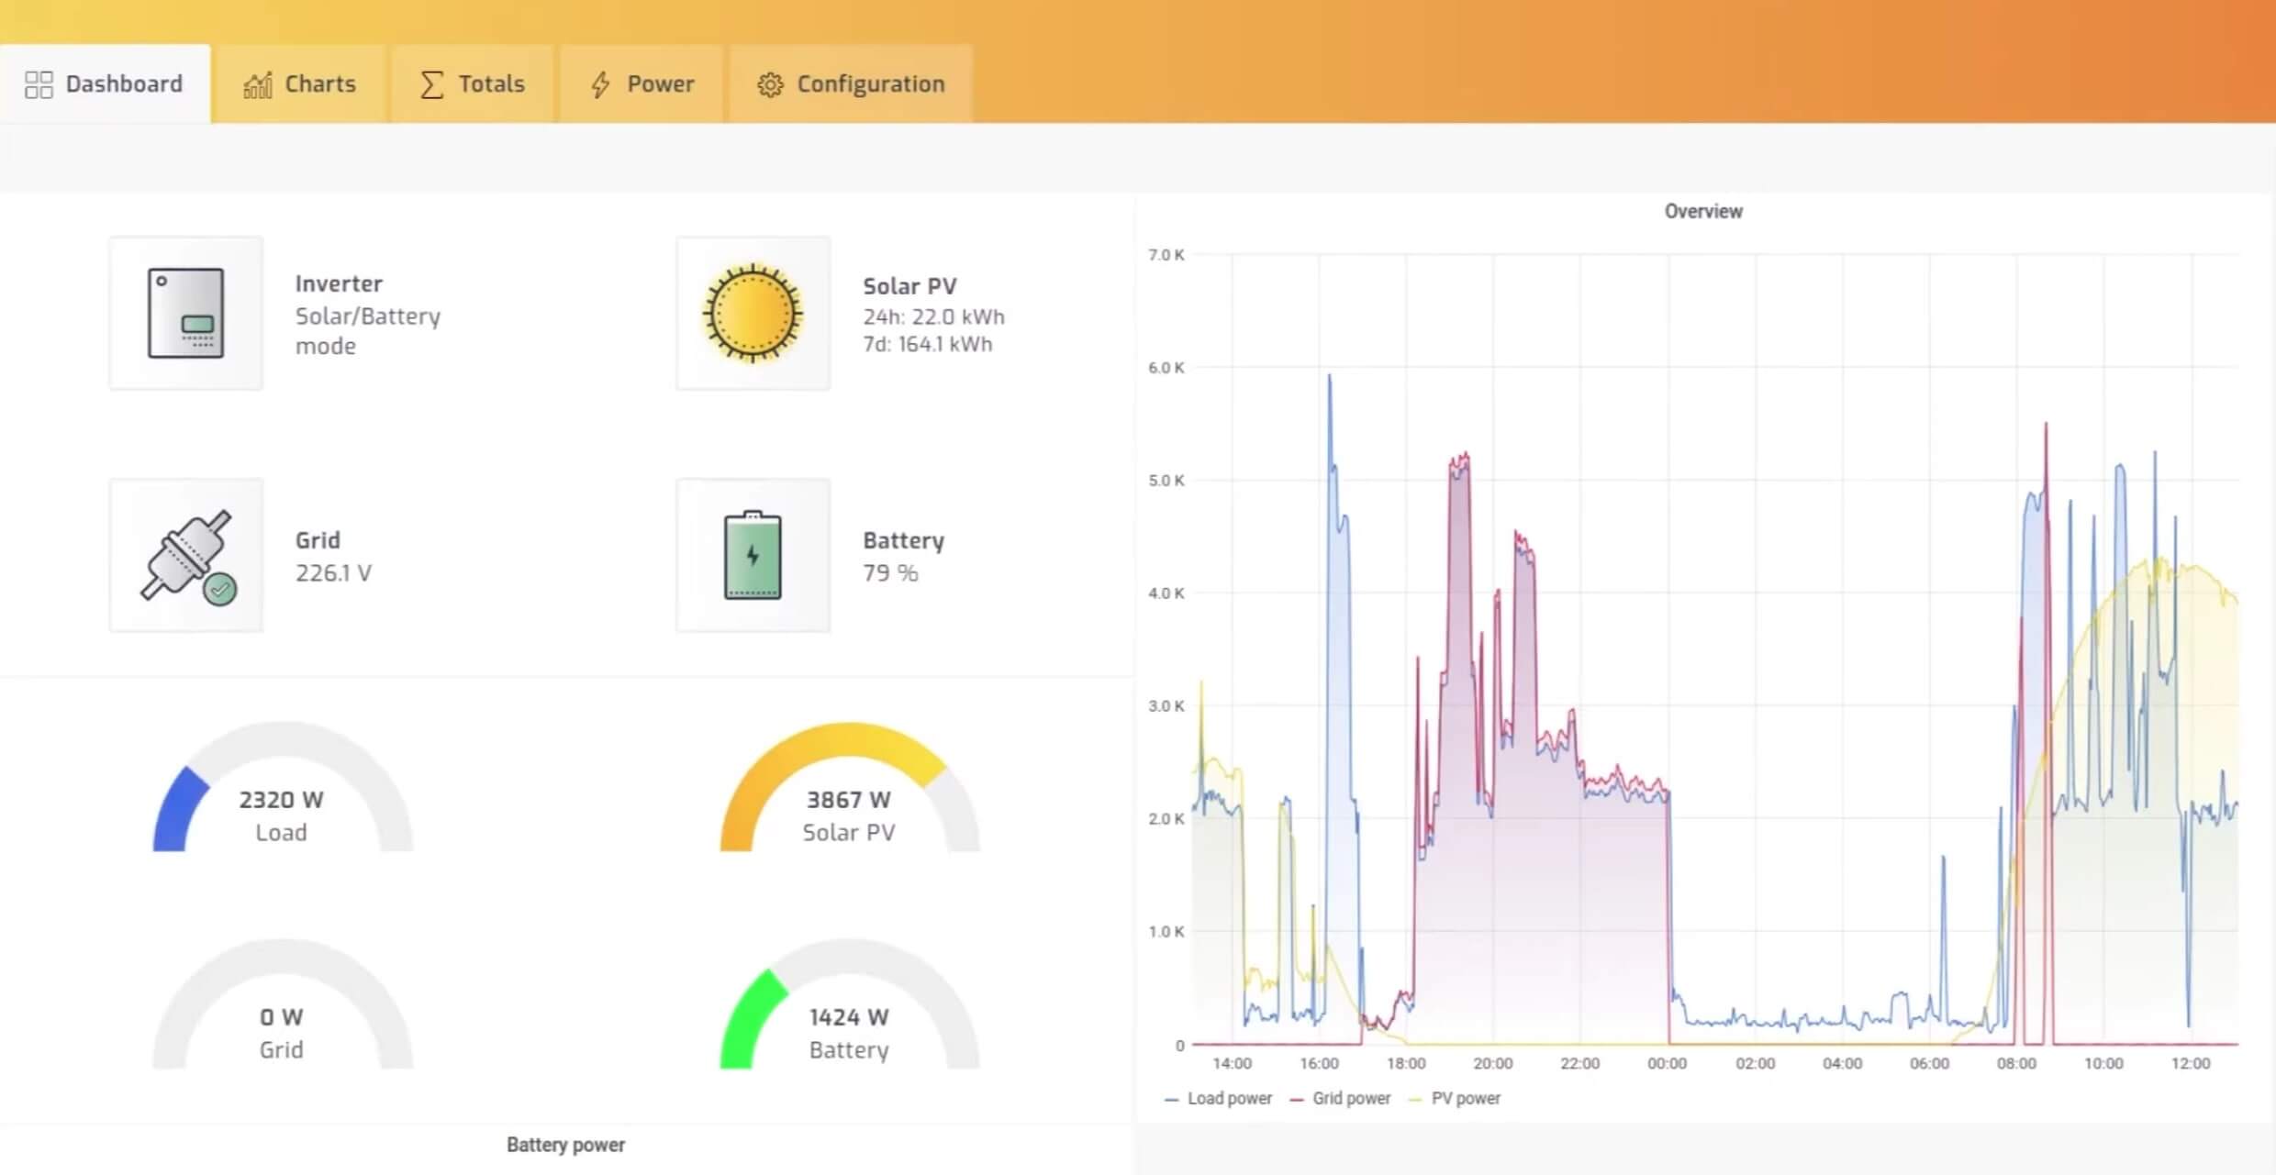Click the Charts bar-chart icon
This screenshot has width=2276, height=1175.
(257, 83)
